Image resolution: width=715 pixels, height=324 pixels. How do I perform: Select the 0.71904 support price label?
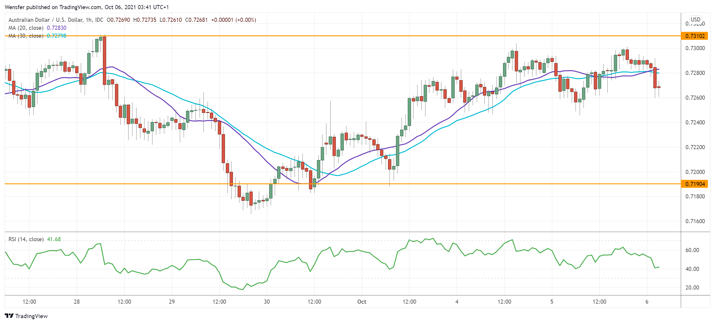[x=695, y=184]
